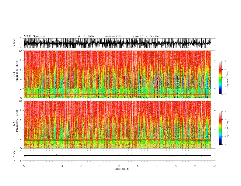This screenshot has width=241, height=186.
Task: Click the "ch.3(V)" axis label
Action: pyautogui.click(x=15, y=156)
